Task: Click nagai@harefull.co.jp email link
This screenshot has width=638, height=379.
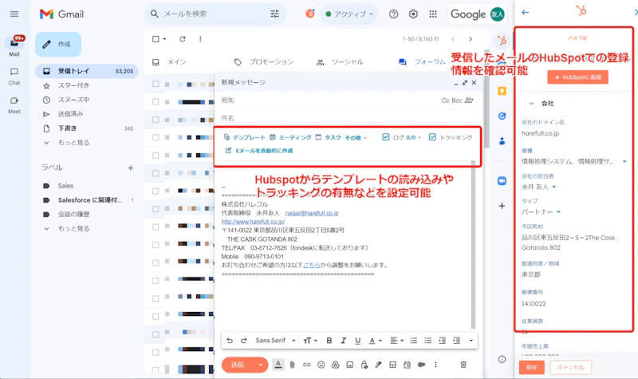Action: pyautogui.click(x=312, y=213)
